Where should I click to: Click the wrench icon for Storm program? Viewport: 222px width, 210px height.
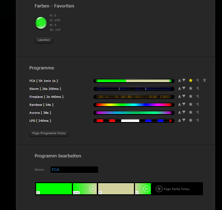(x=197, y=89)
